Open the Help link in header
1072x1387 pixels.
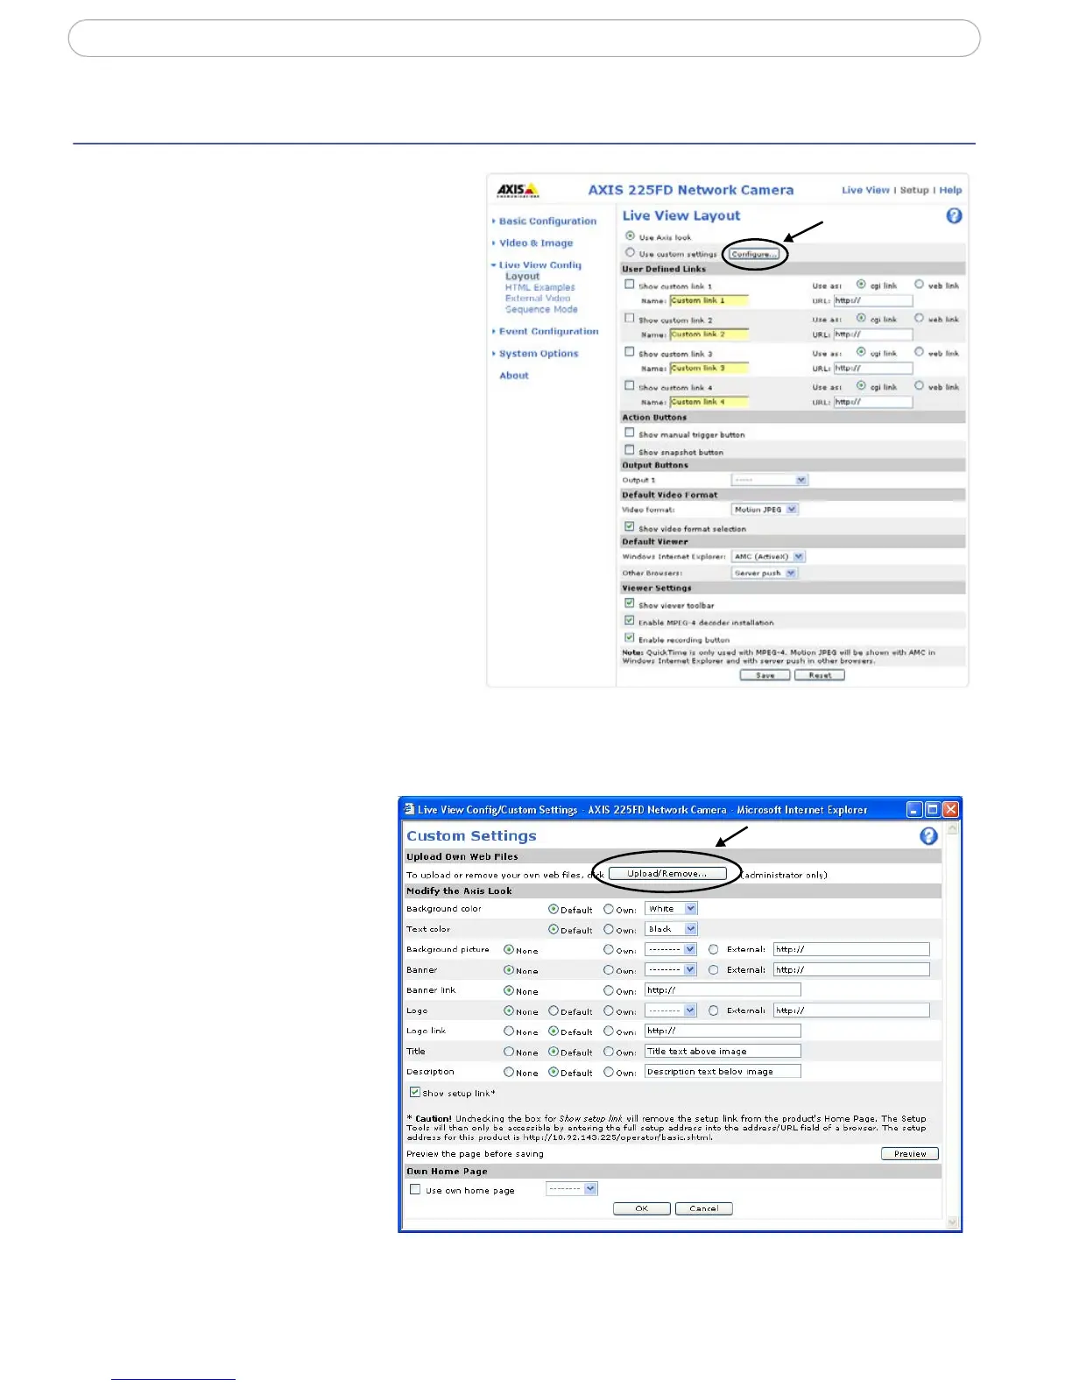click(x=950, y=190)
